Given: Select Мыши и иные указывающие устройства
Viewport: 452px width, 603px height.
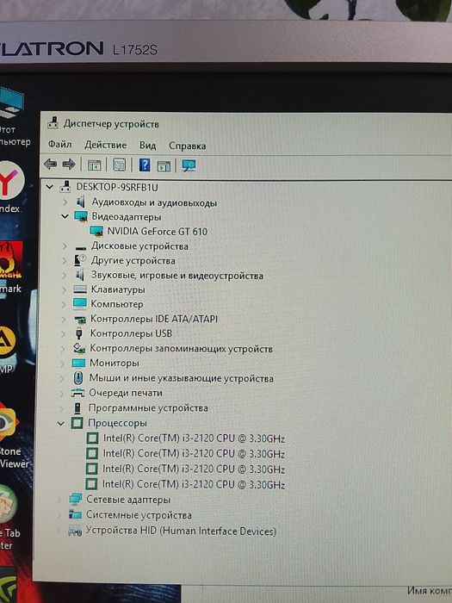Looking at the screenshot, I should click(x=182, y=378).
